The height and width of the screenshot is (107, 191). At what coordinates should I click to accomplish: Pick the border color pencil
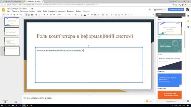click(x=48, y=15)
